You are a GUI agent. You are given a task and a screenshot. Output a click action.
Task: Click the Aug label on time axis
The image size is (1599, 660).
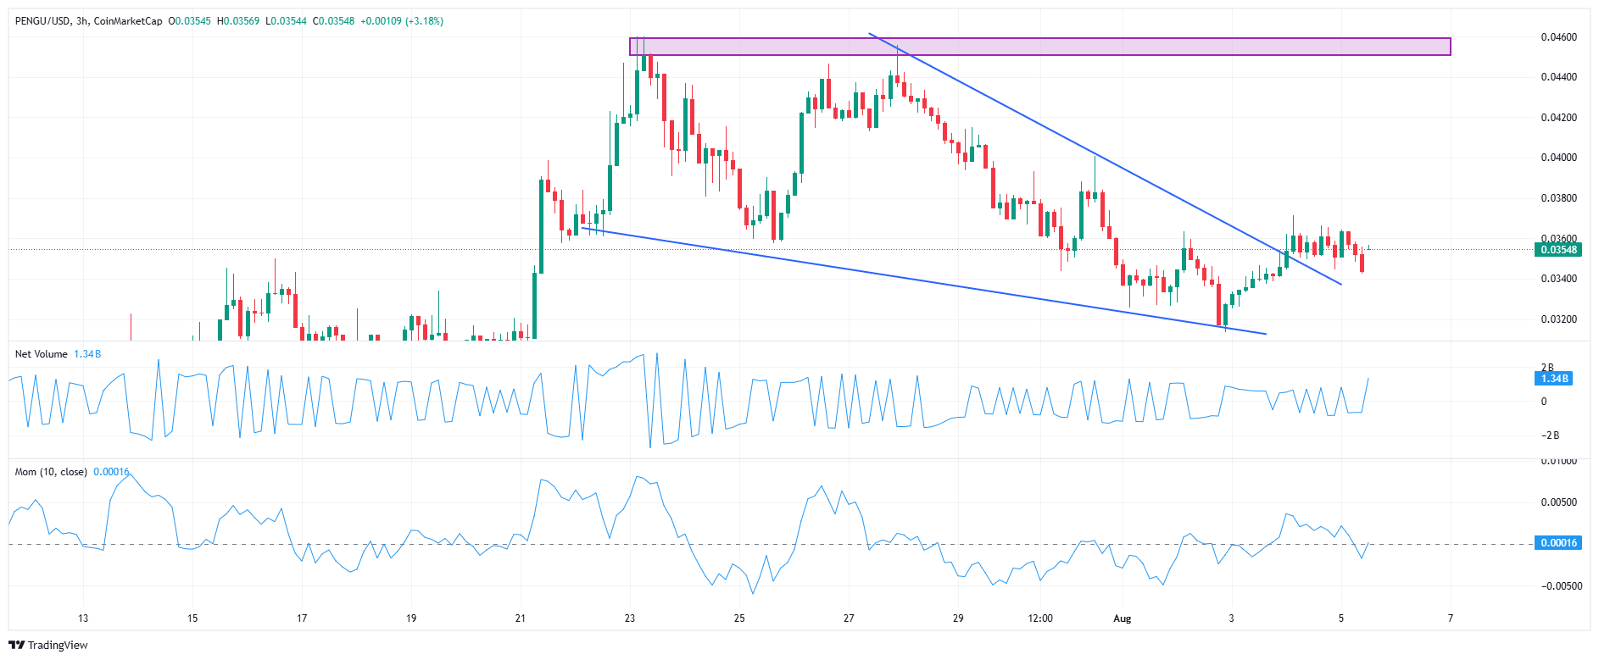pos(1122,618)
